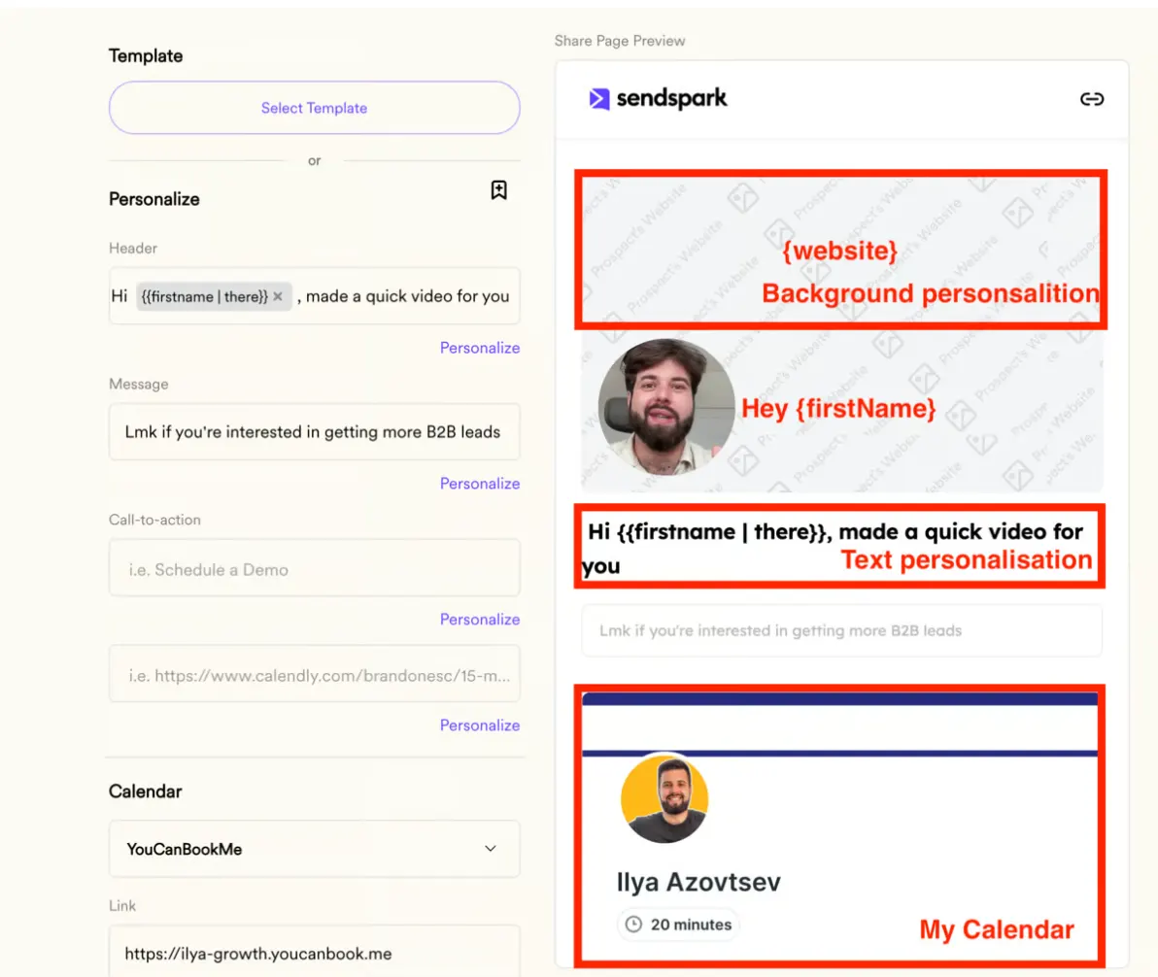Expand the YouCanBookMe calendar dropdown

(x=314, y=849)
